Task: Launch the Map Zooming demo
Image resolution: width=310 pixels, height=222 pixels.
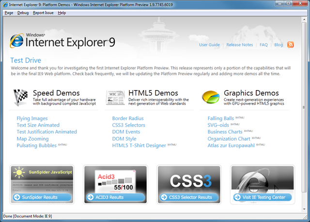Action: [32, 139]
